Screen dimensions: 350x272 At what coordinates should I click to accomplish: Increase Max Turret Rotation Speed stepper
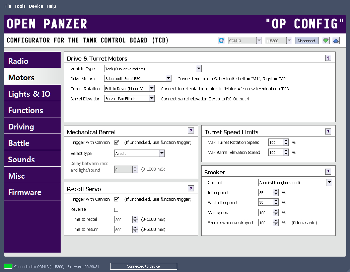coord(286,141)
